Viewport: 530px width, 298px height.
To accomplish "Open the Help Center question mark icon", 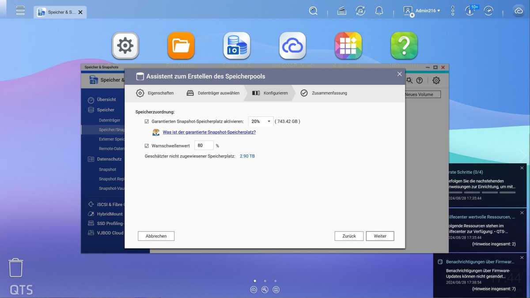I will point(404,45).
